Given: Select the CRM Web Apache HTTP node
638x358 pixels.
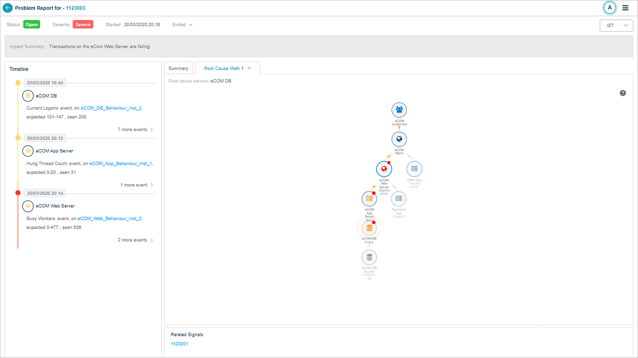Looking at the screenshot, I should click(414, 169).
